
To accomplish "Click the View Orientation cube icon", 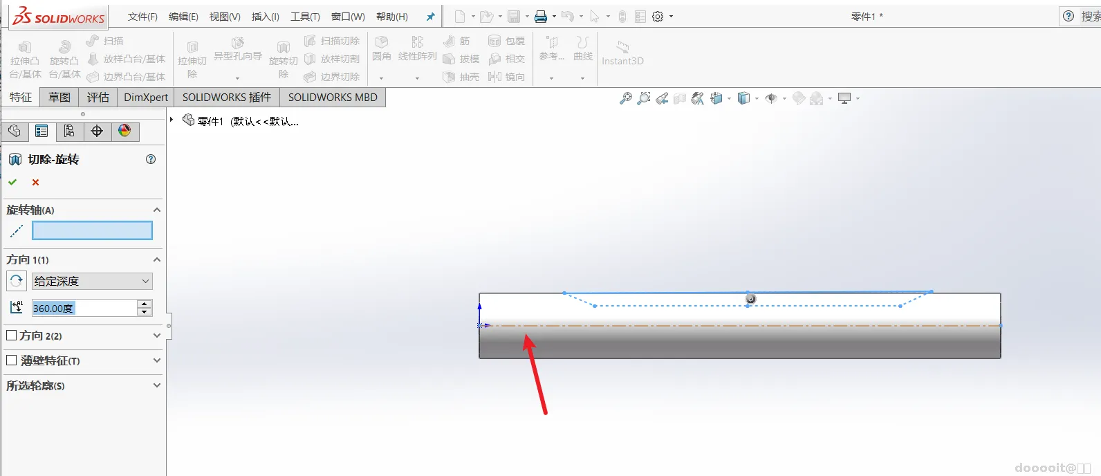I will coord(716,99).
